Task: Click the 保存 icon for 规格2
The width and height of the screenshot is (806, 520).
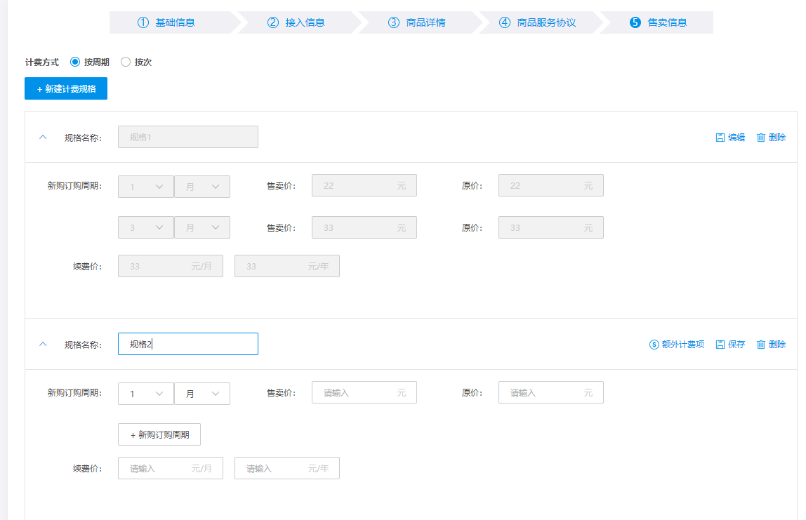Action: click(720, 345)
